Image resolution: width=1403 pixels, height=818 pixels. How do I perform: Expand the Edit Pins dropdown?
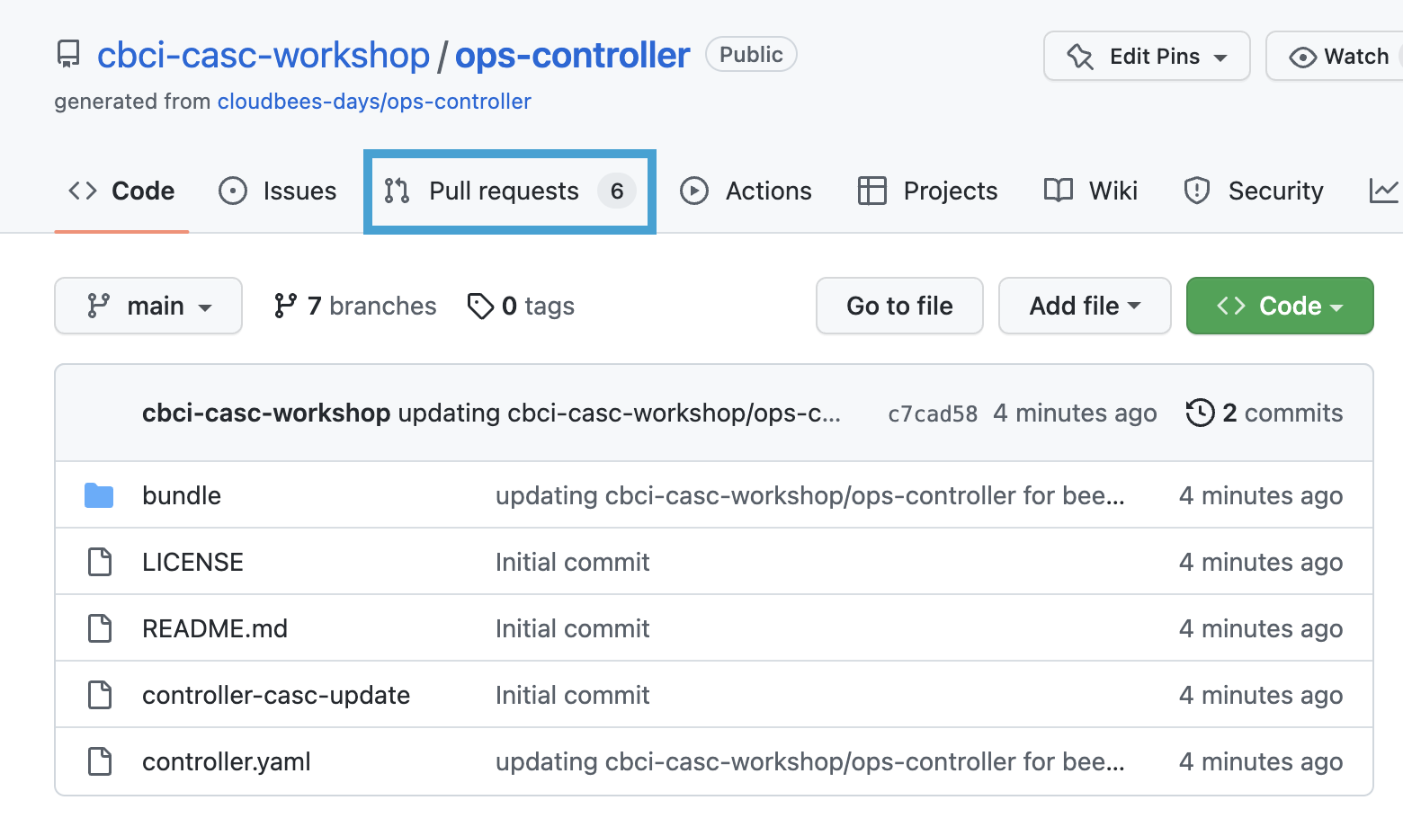point(1146,56)
